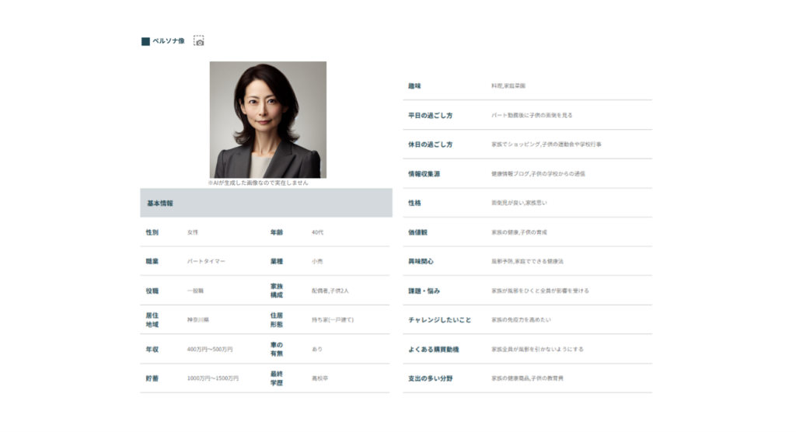Click the 家族の健康商品,子供の教育費 value
Image resolution: width=796 pixels, height=432 pixels.
(x=528, y=378)
